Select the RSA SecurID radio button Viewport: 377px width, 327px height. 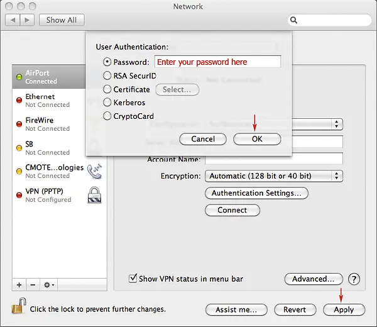pos(107,75)
